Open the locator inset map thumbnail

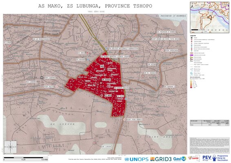pos(209,18)
